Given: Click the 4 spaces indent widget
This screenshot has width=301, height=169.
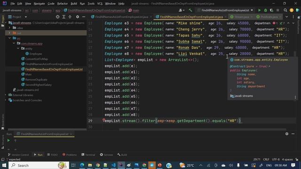Looking at the screenshot, I should (287, 160).
